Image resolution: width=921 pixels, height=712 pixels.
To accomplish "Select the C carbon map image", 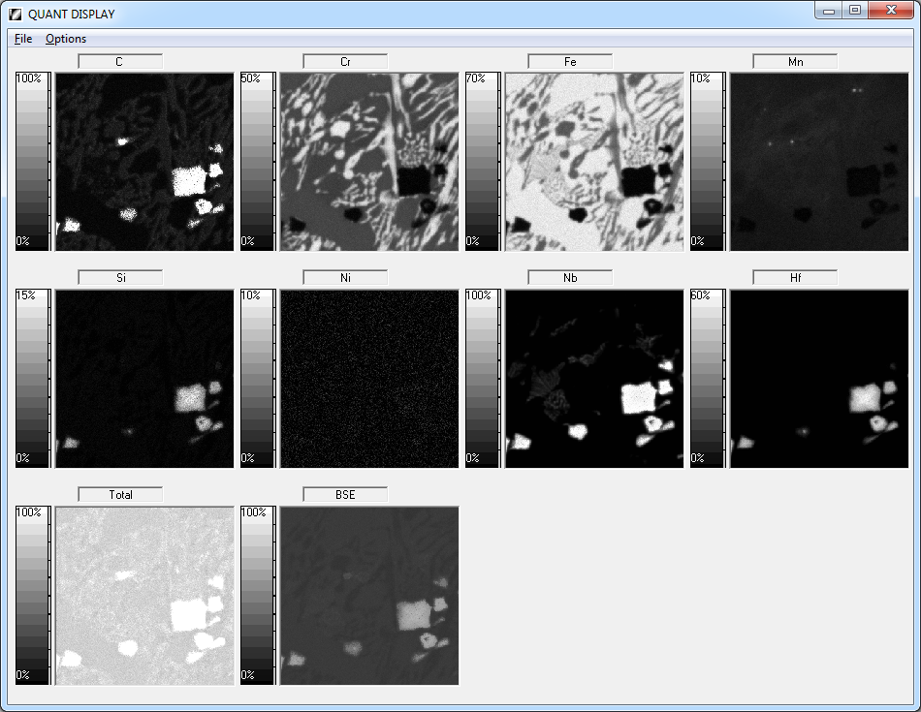I will coord(144,162).
